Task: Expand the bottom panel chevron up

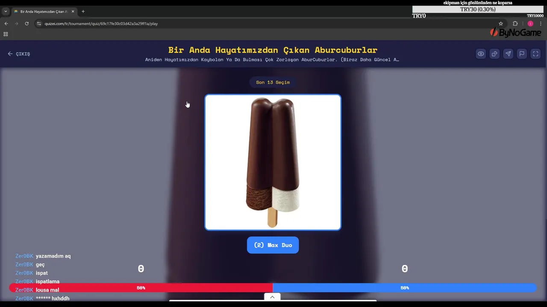Action: [x=272, y=297]
